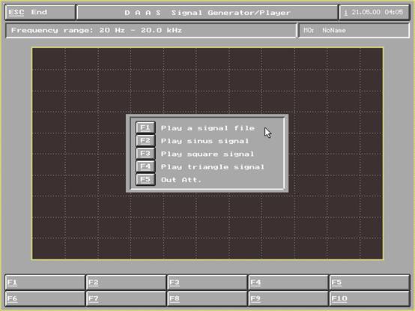The height and width of the screenshot is (311, 415).
Task: Click the MO: NoName field
Action: pos(354,31)
